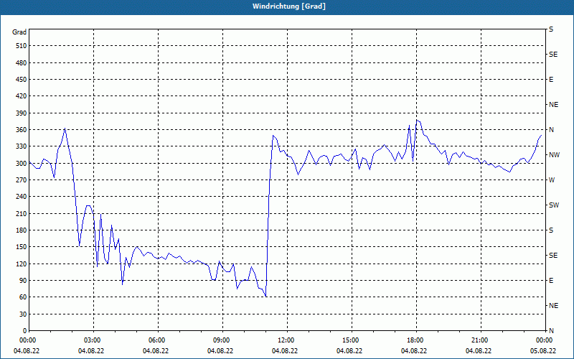Select the y-axis value 480
This screenshot has height=359, width=574.
click(22, 63)
